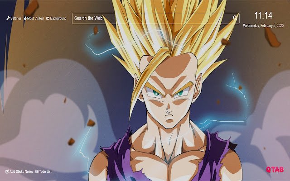The image size is (290, 181).
Task: Click the magnifying glass search icon
Action: point(235,18)
